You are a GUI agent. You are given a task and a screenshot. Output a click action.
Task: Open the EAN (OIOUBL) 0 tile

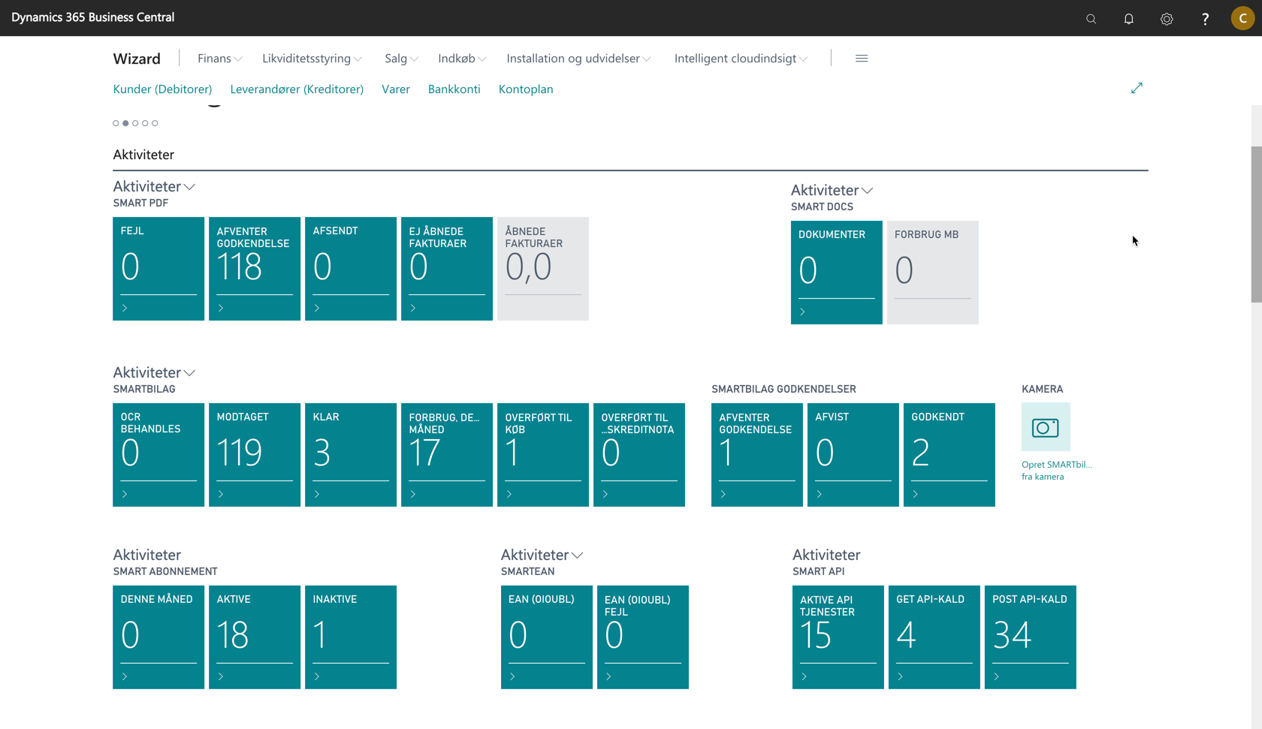547,637
